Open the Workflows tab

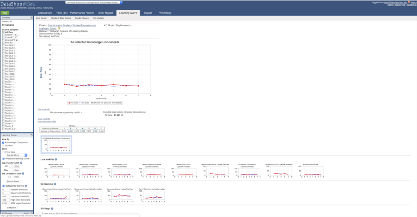[x=165, y=13]
